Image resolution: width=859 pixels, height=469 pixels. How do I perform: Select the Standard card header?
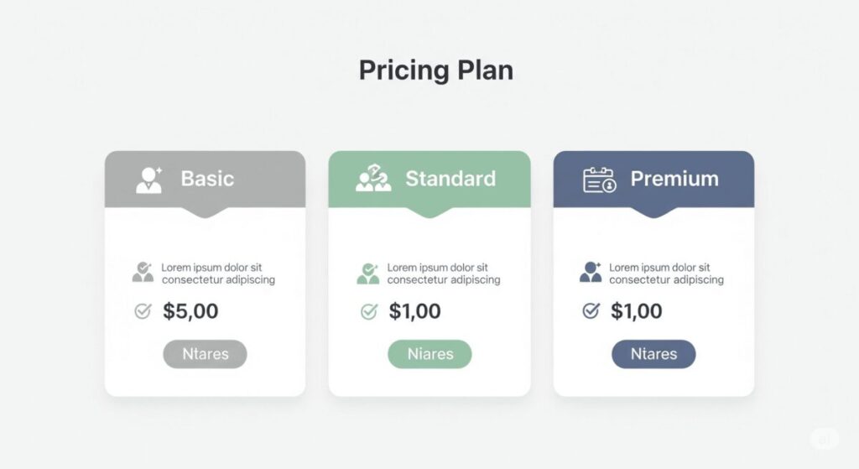pyautogui.click(x=429, y=180)
